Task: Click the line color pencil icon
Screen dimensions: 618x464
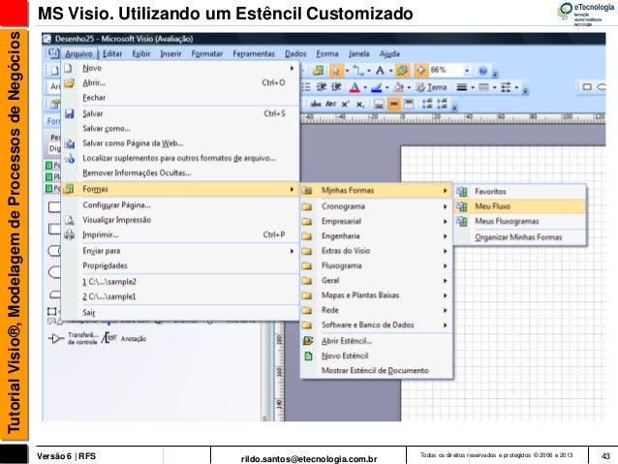Action: pos(377,87)
